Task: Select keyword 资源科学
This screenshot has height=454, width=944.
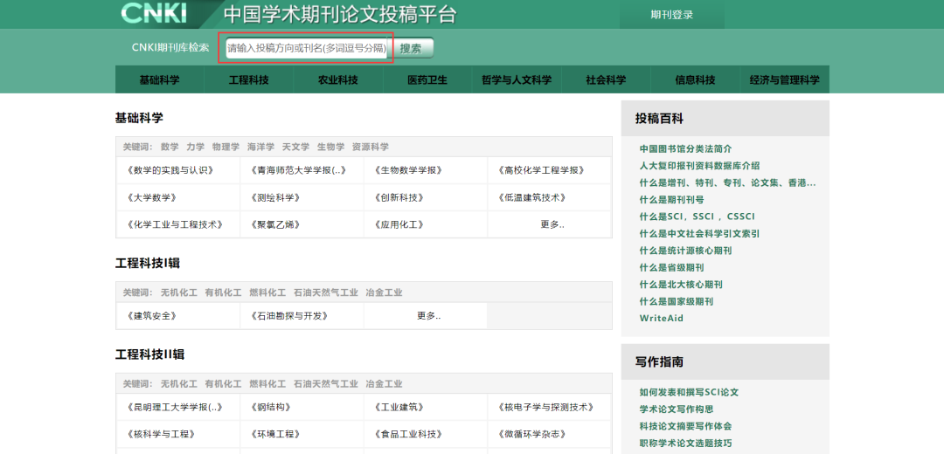Action: click(371, 147)
